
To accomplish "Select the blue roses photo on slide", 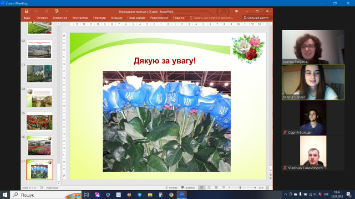I will (167, 122).
